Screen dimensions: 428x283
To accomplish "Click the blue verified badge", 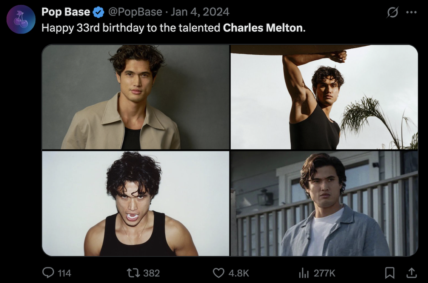I will [99, 12].
